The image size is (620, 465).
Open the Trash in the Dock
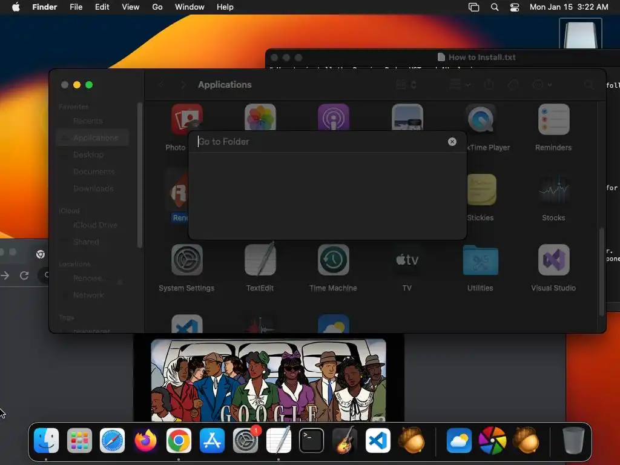pos(573,440)
